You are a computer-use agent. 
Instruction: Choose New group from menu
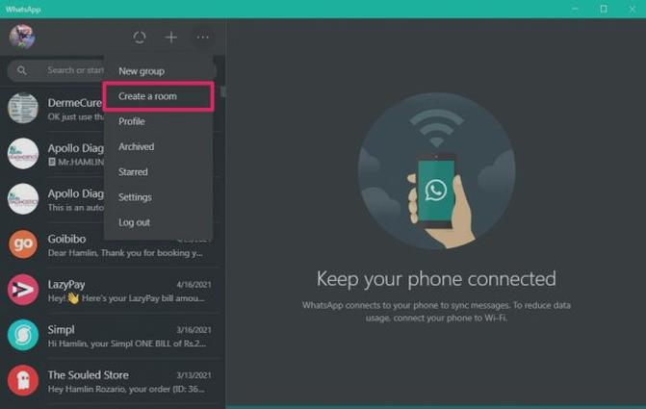point(158,71)
